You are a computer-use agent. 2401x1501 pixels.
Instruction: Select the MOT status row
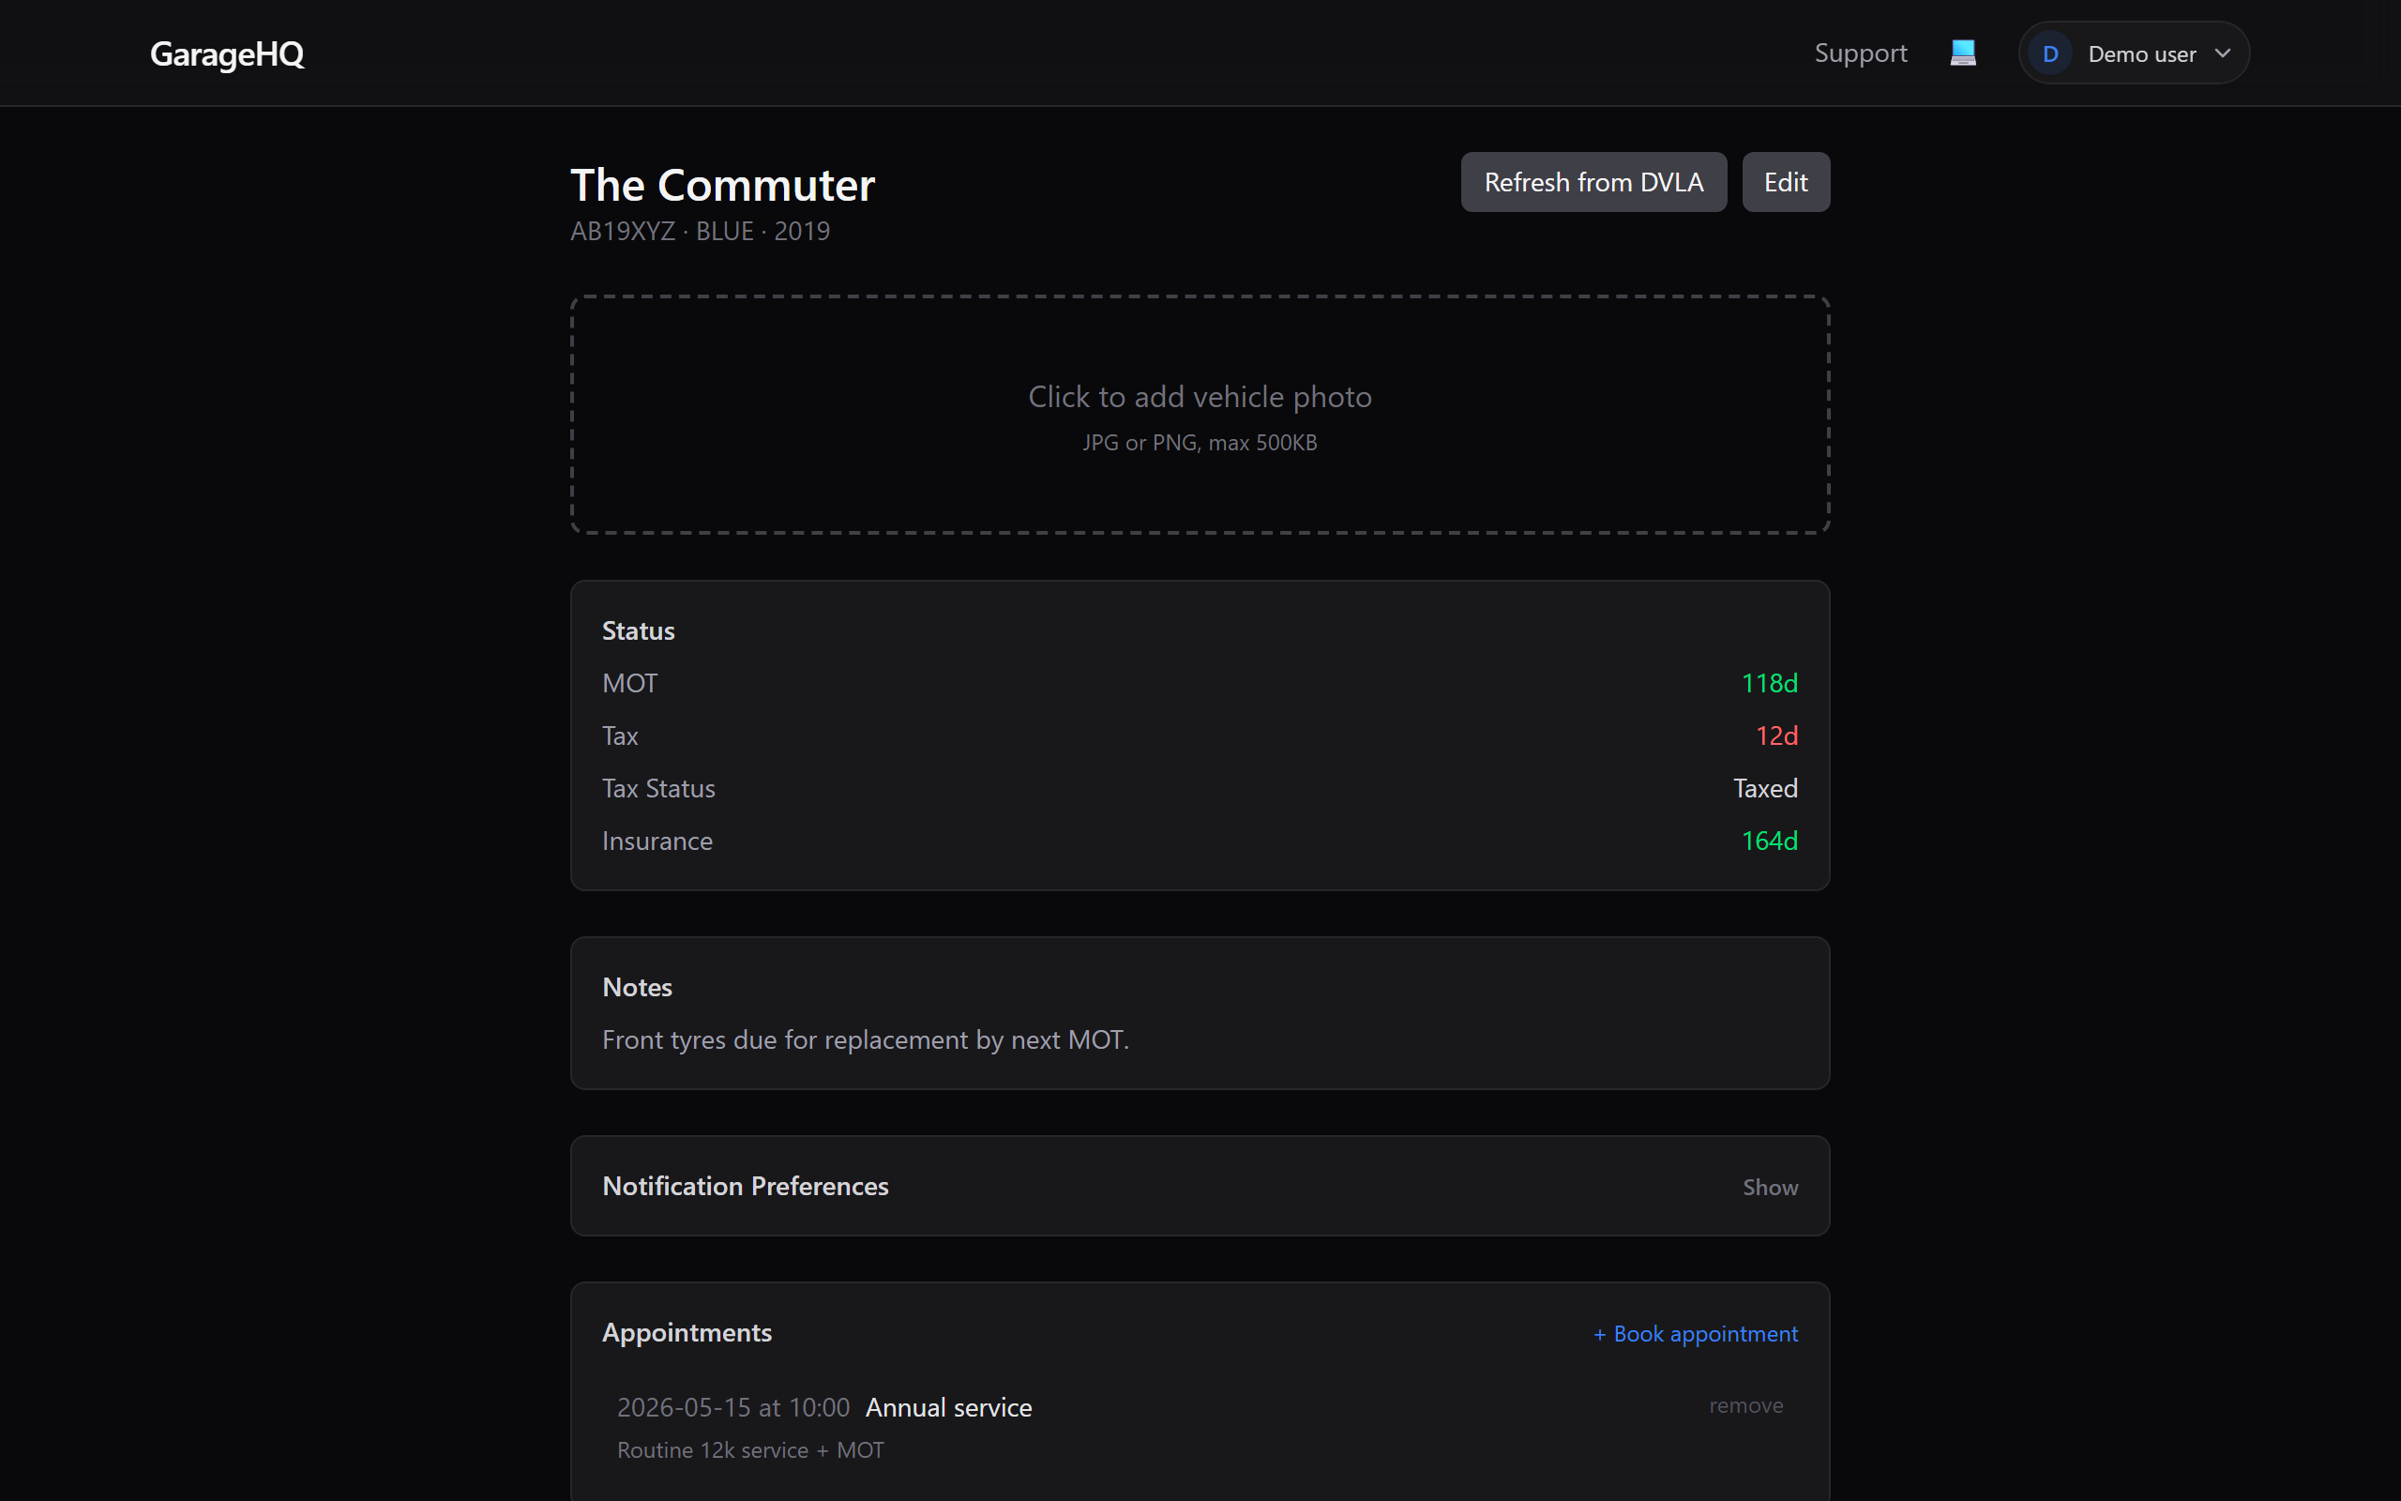tap(629, 683)
